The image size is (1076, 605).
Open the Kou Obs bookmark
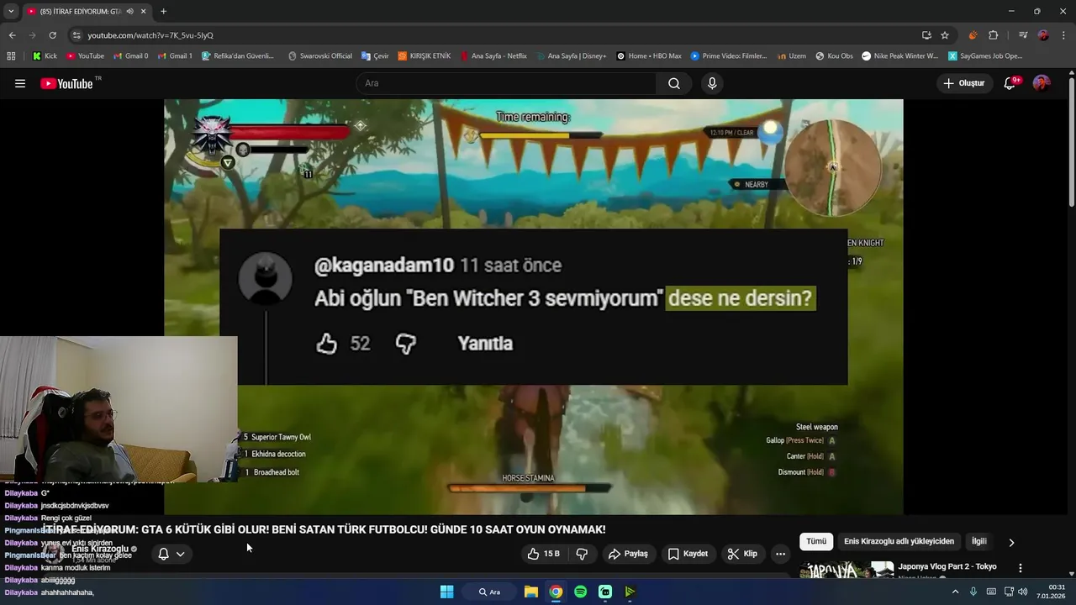point(834,56)
